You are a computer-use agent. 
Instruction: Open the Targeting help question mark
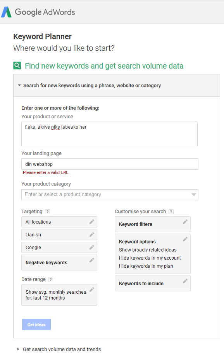tap(47, 212)
